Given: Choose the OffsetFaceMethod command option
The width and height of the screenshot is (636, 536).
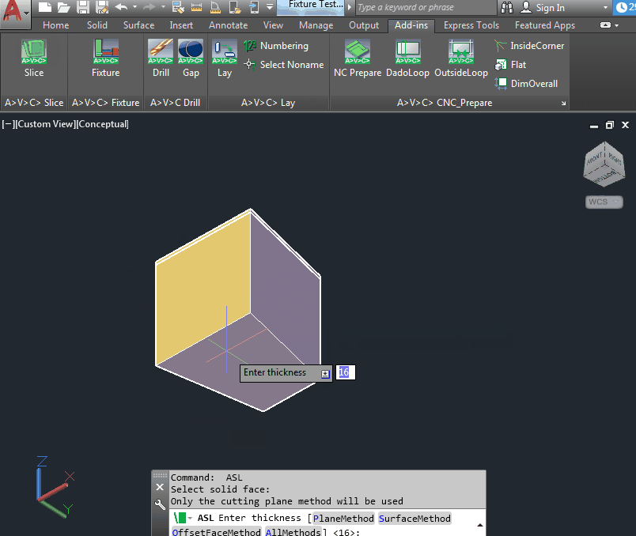Looking at the screenshot, I should (216, 531).
